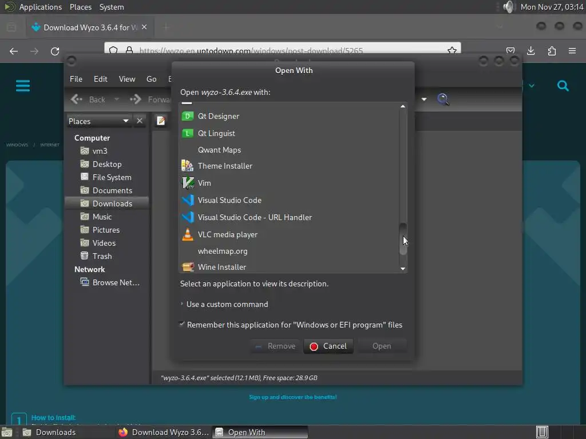Click the browser URL address field

point(282,50)
